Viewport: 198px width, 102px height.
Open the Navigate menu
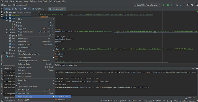[x=19, y=1]
